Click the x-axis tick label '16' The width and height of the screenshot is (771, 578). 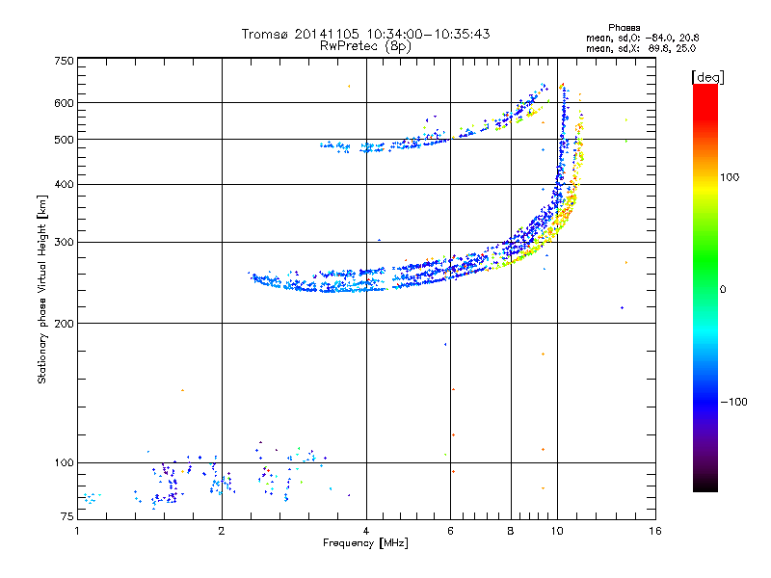(655, 531)
